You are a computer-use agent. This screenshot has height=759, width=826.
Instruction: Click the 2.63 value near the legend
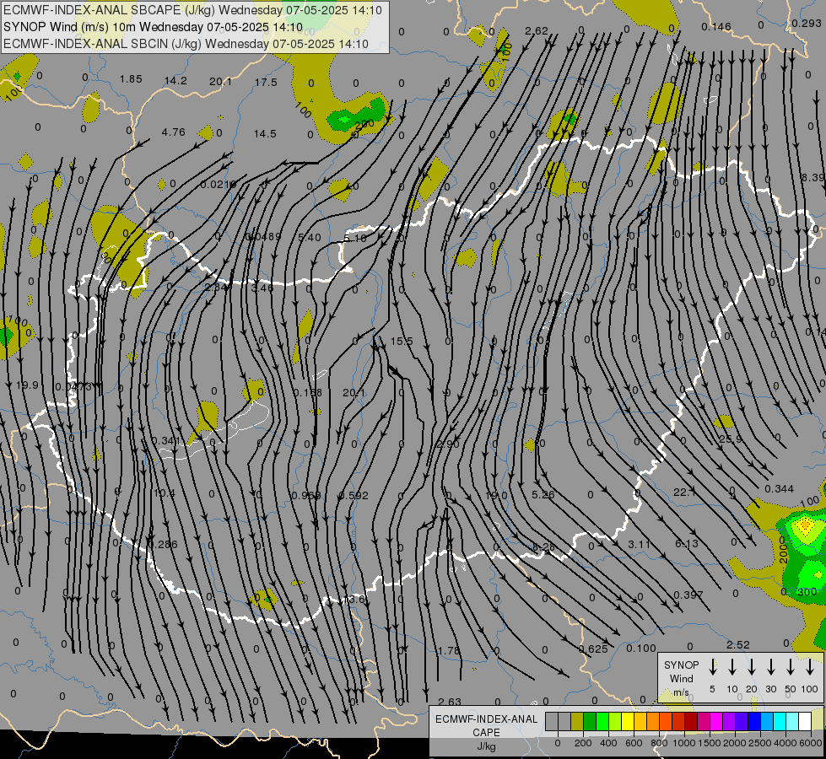(450, 702)
